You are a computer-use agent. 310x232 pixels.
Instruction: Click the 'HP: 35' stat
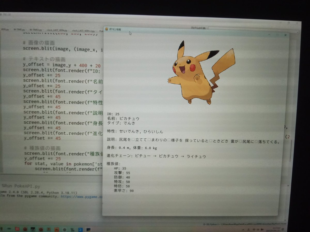point(120,168)
